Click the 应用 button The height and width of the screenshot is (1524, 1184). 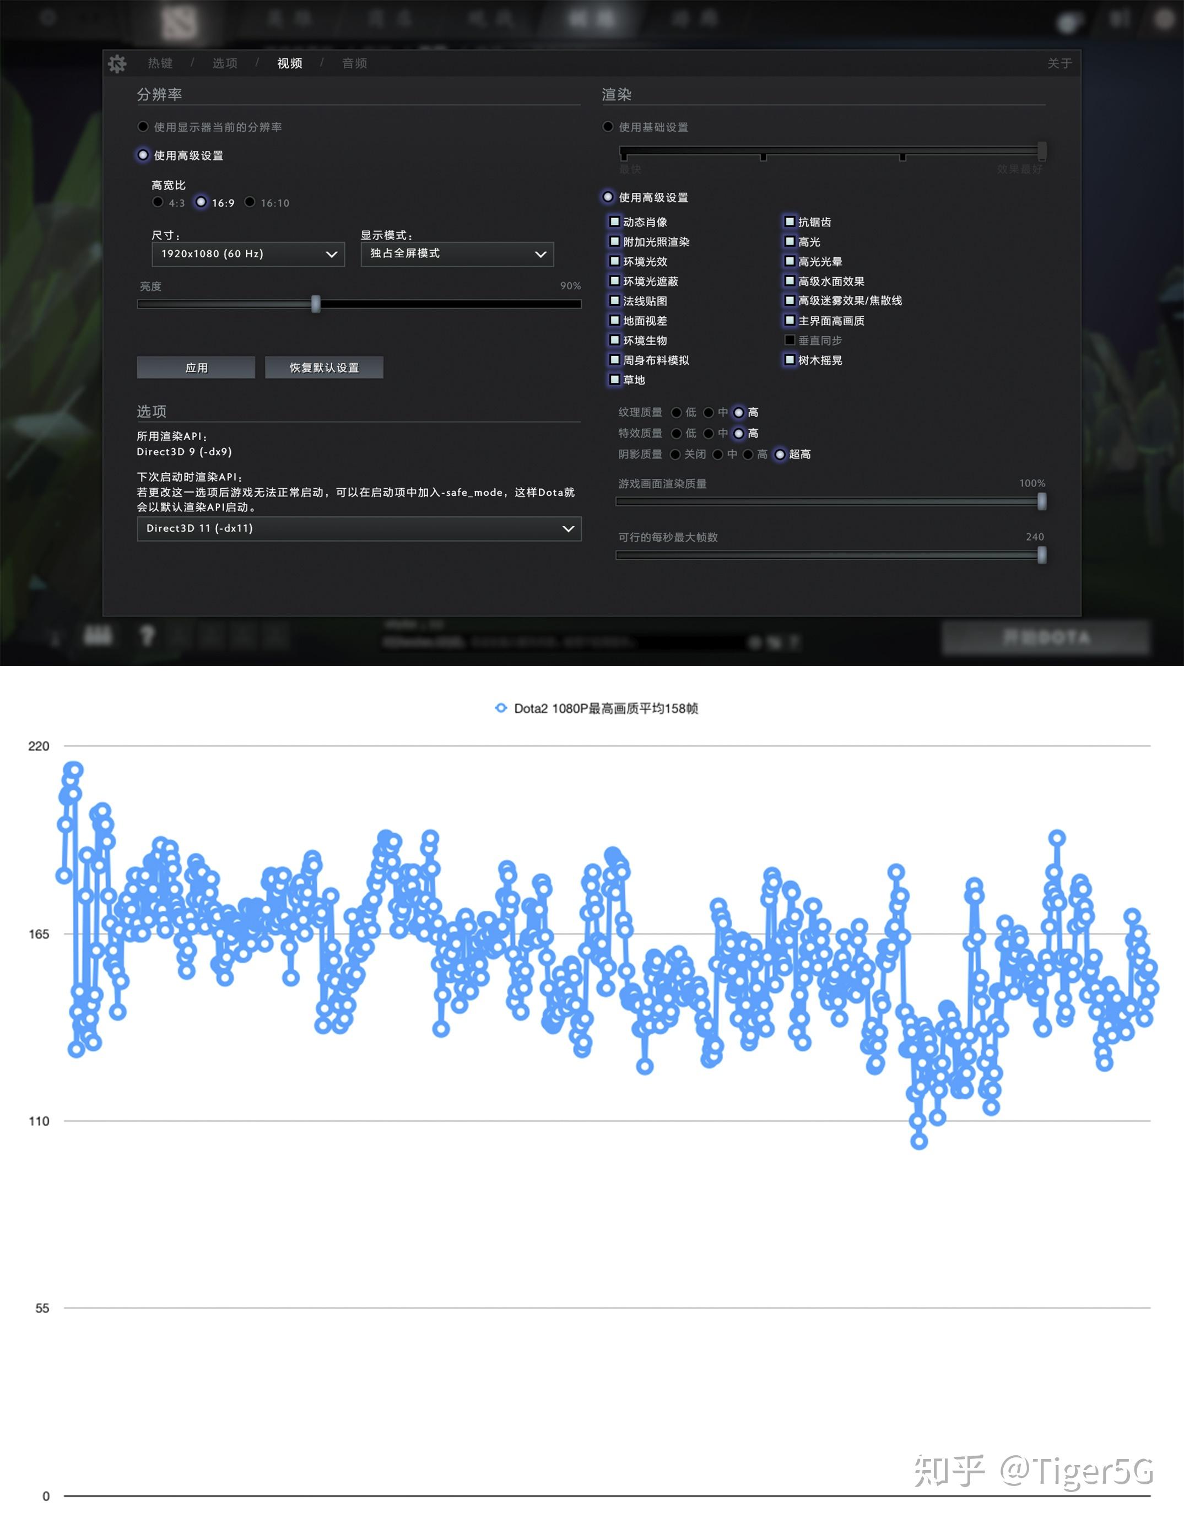coord(196,368)
